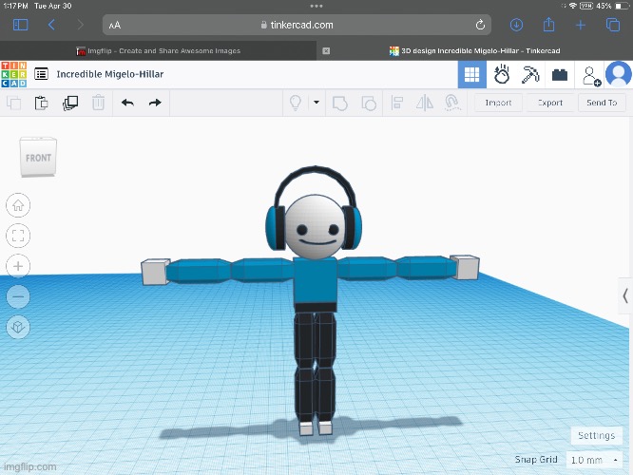Go forward with Safari forward arrow

pos(81,25)
